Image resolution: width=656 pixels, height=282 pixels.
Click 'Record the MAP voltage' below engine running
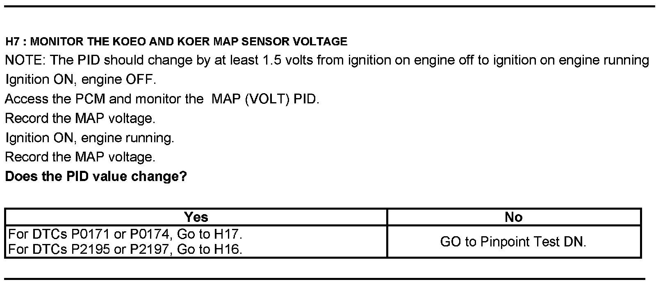tap(80, 157)
